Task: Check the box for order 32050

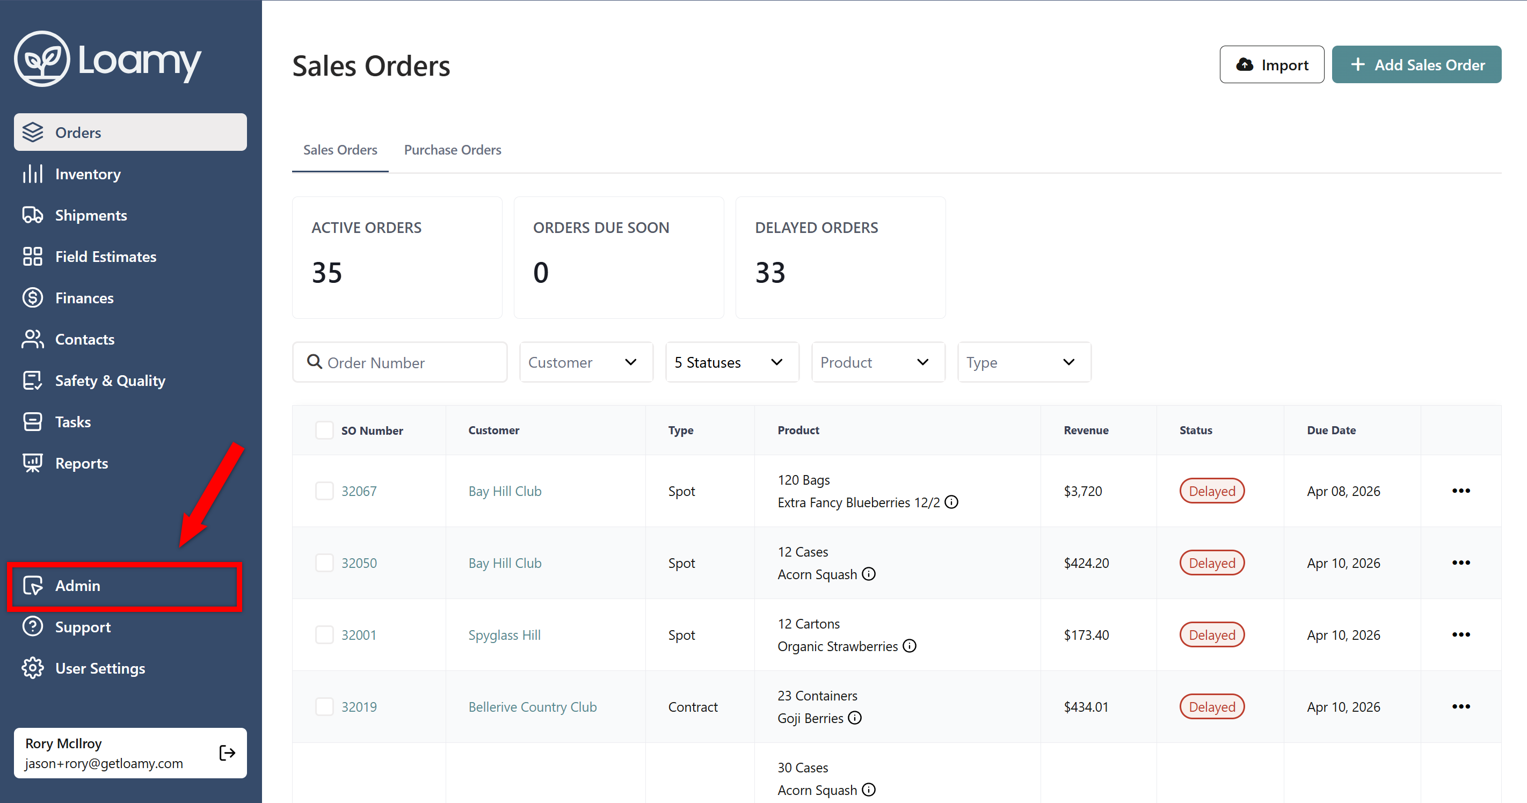Action: click(324, 563)
